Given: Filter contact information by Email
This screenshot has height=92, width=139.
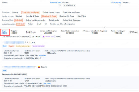Looking at the screenshot, I should tap(39, 24).
